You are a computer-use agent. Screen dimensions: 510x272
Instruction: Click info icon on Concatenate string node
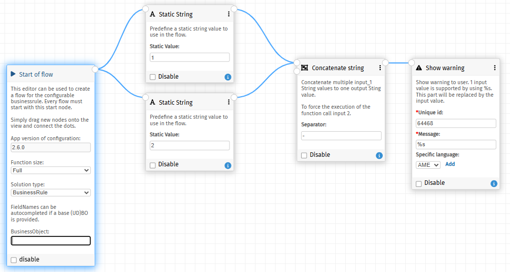[x=379, y=155]
